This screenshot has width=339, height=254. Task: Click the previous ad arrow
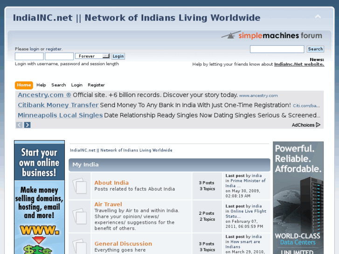pyautogui.click(x=19, y=125)
